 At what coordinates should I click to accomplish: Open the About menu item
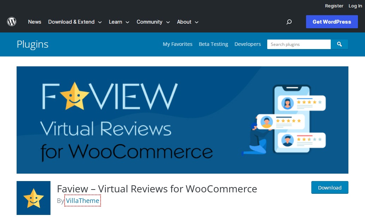(x=184, y=22)
